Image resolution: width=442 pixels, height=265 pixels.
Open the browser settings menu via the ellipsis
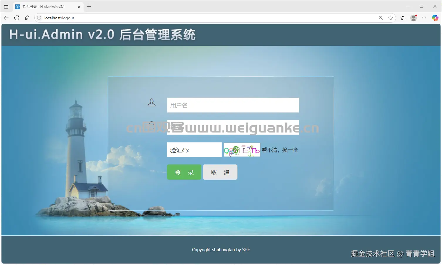coord(424,18)
